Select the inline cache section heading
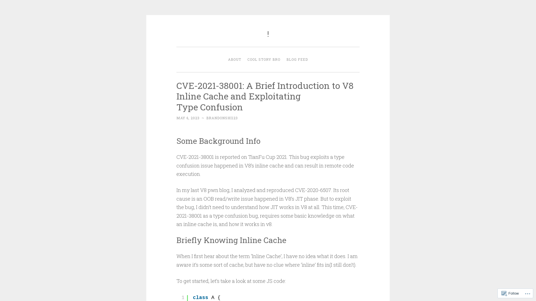This screenshot has height=301, width=536. coord(231,240)
